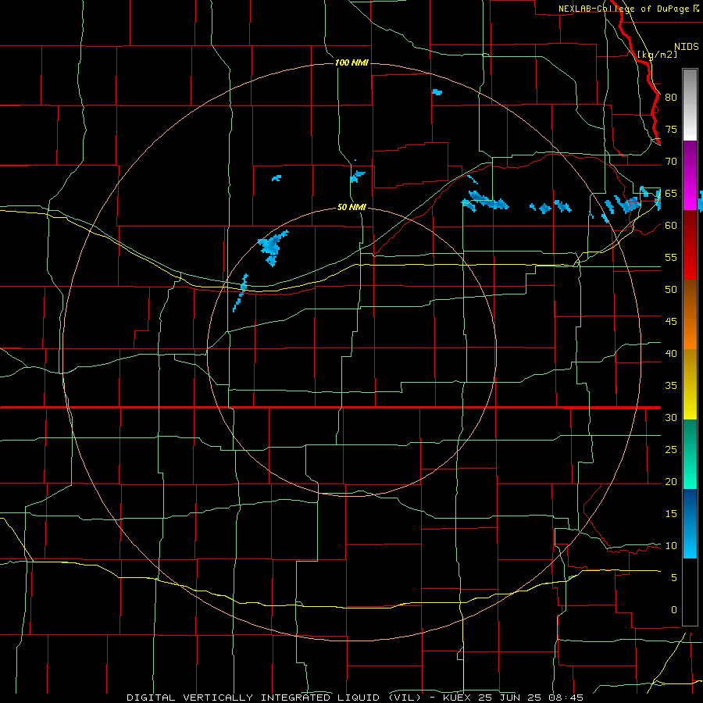Click the 10 value on the VIL scale
The width and height of the screenshot is (703, 703).
click(671, 546)
